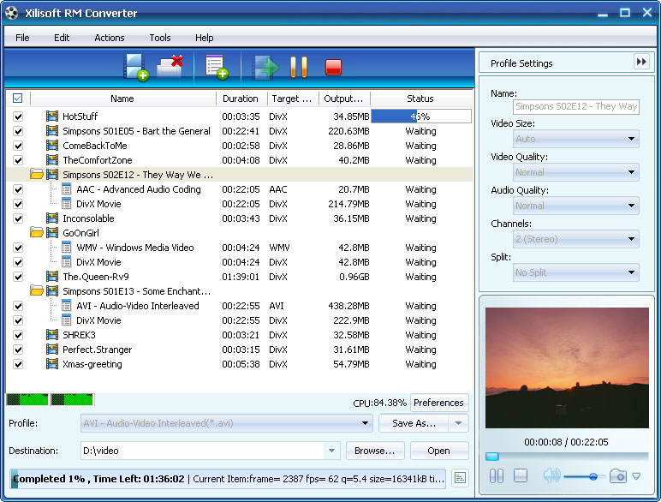The height and width of the screenshot is (502, 661).
Task: Uncheck the Perfect.Stranger checkbox
Action: pos(18,350)
